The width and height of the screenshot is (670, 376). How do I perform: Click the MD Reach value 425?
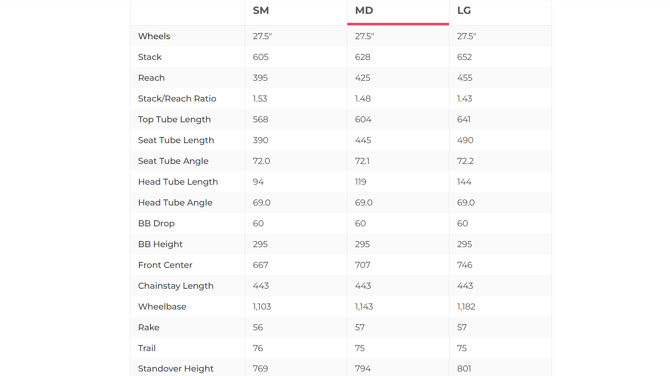[363, 78]
